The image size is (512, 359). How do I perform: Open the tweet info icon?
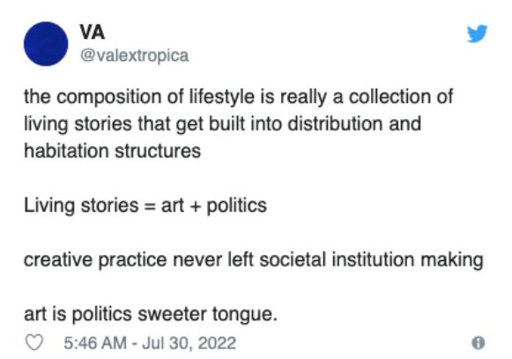point(479,342)
